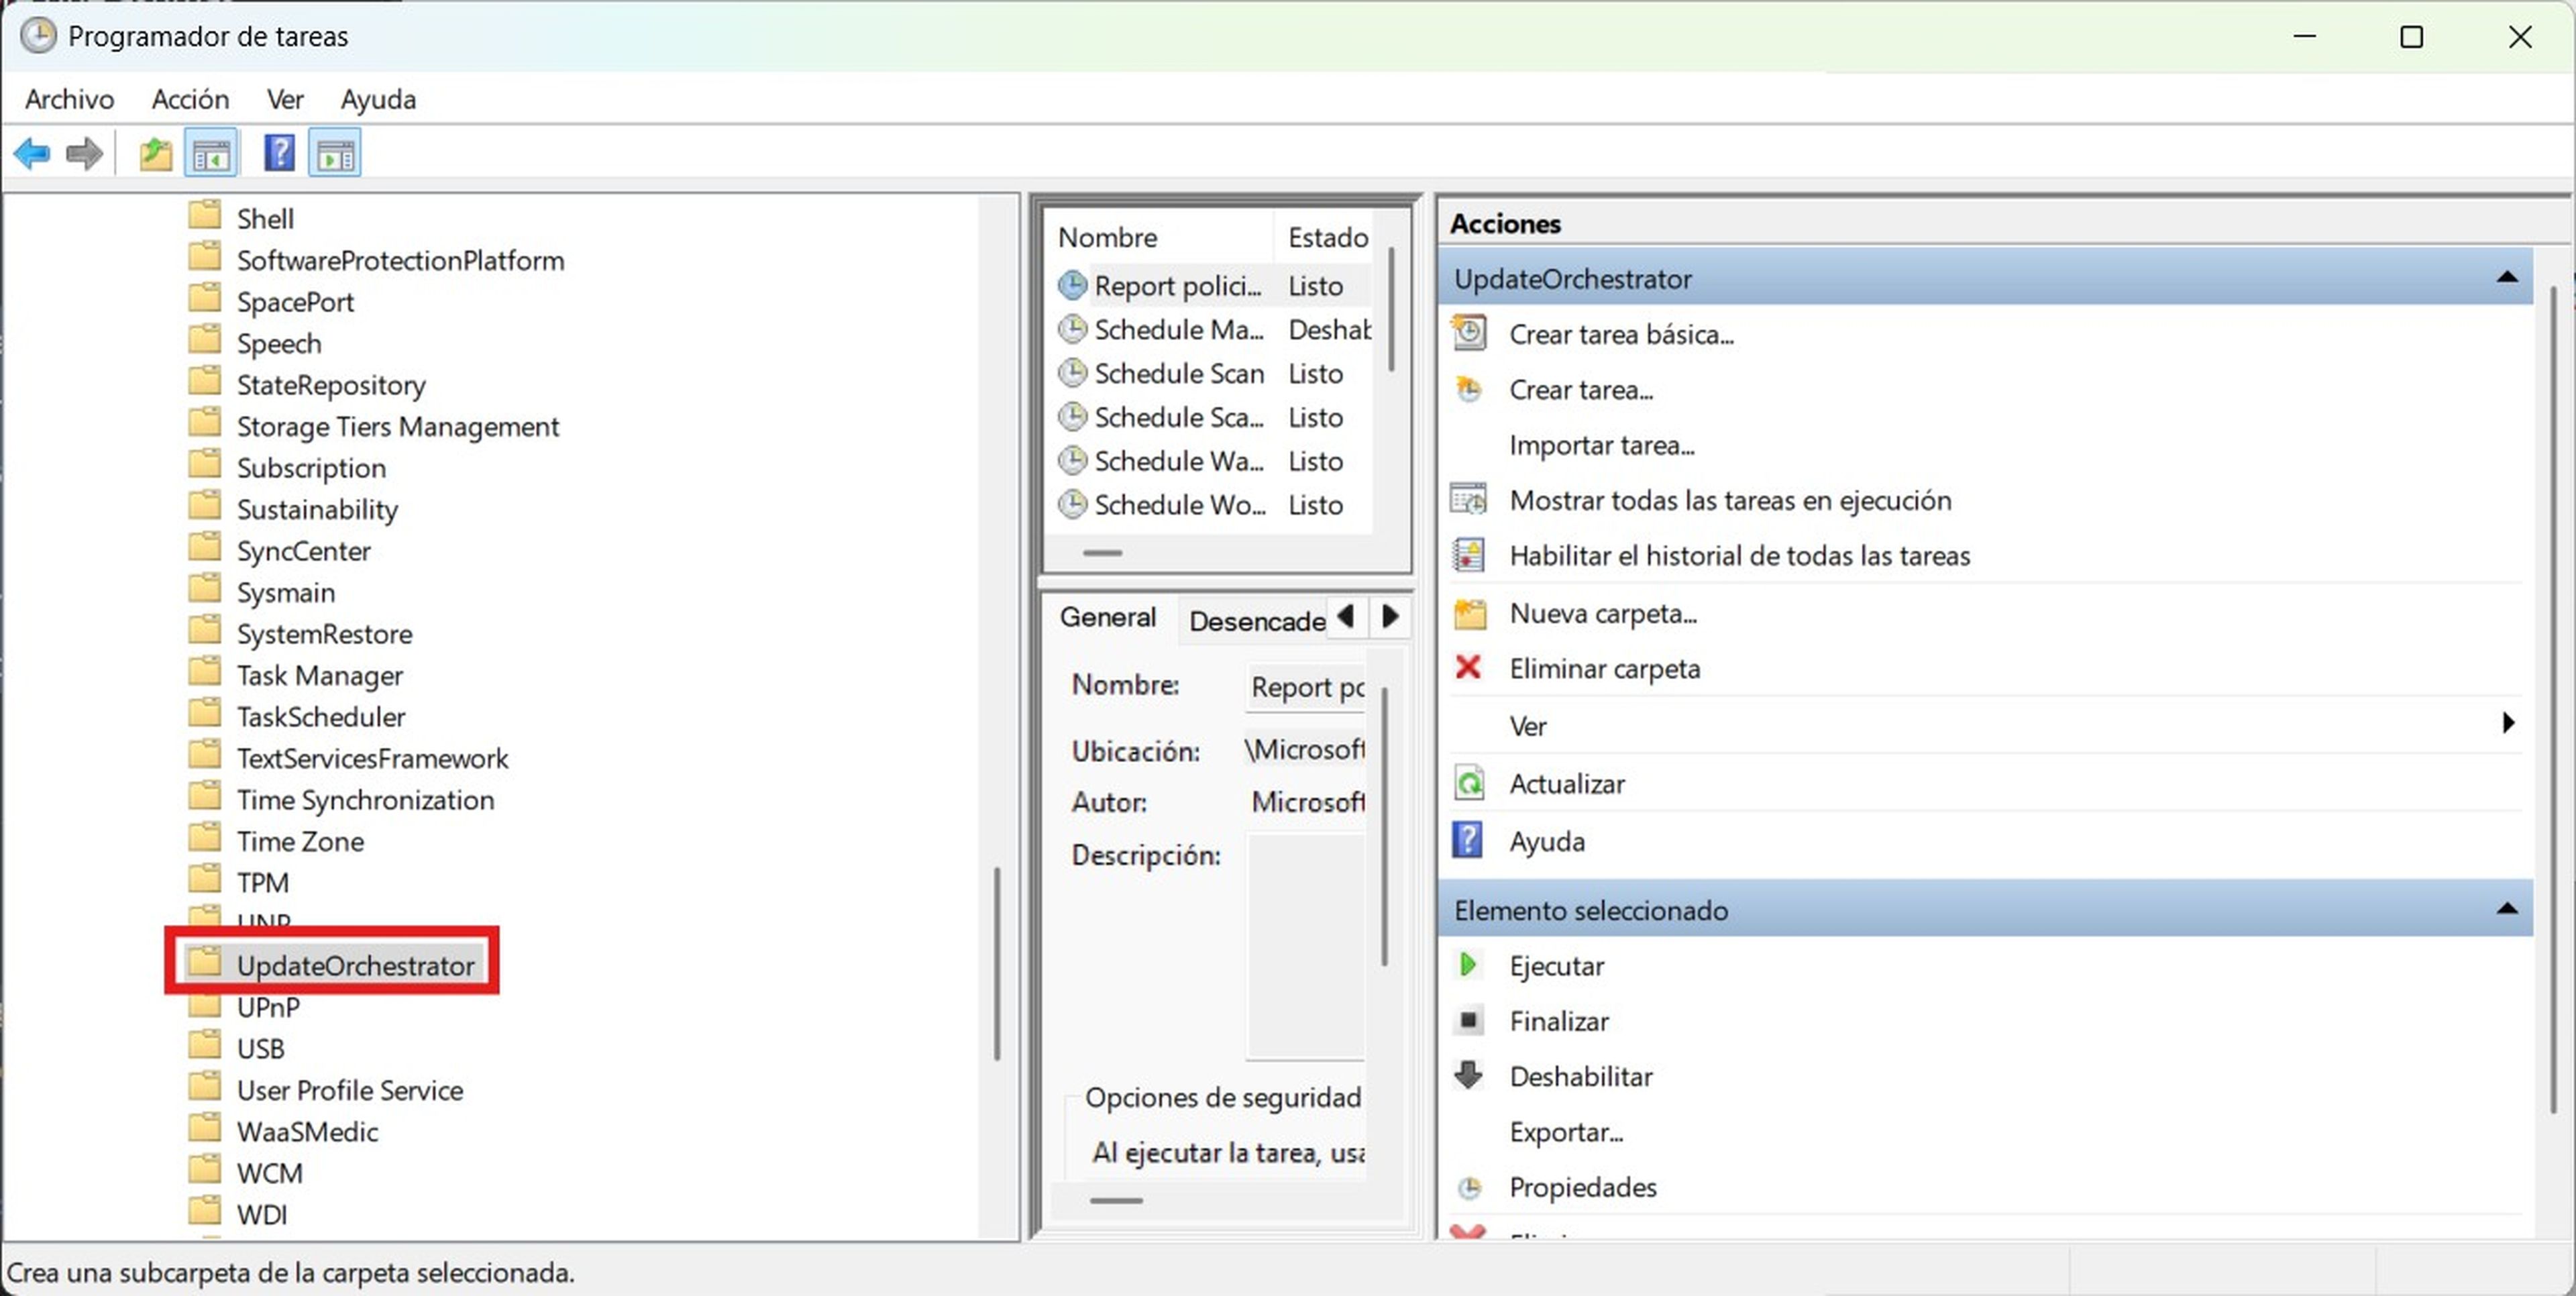2576x1296 pixels.
Task: Click the Back arrow toolbar icon
Action: [32, 154]
